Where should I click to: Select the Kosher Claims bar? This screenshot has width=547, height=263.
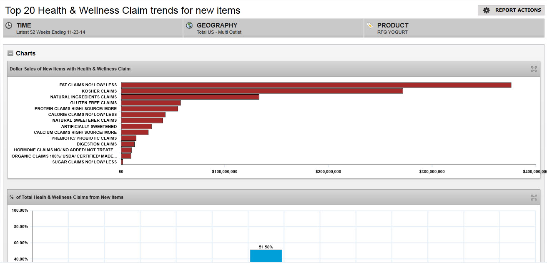[261, 91]
